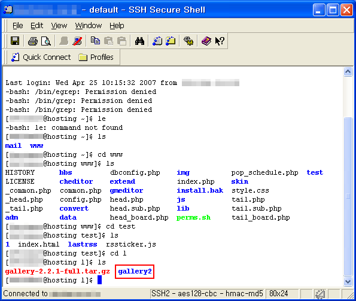The height and width of the screenshot is (301, 356).
Task: Click the 'install.bak' directory name
Action: [200, 190]
